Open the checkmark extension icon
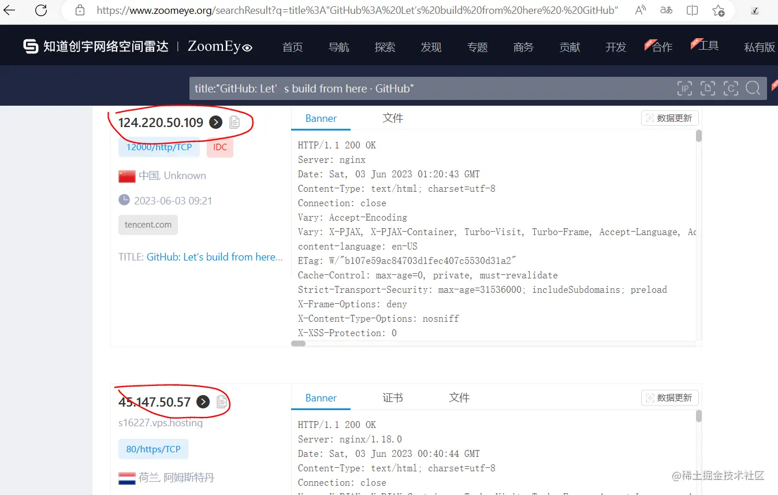The height and width of the screenshot is (495, 778). pyautogui.click(x=755, y=10)
